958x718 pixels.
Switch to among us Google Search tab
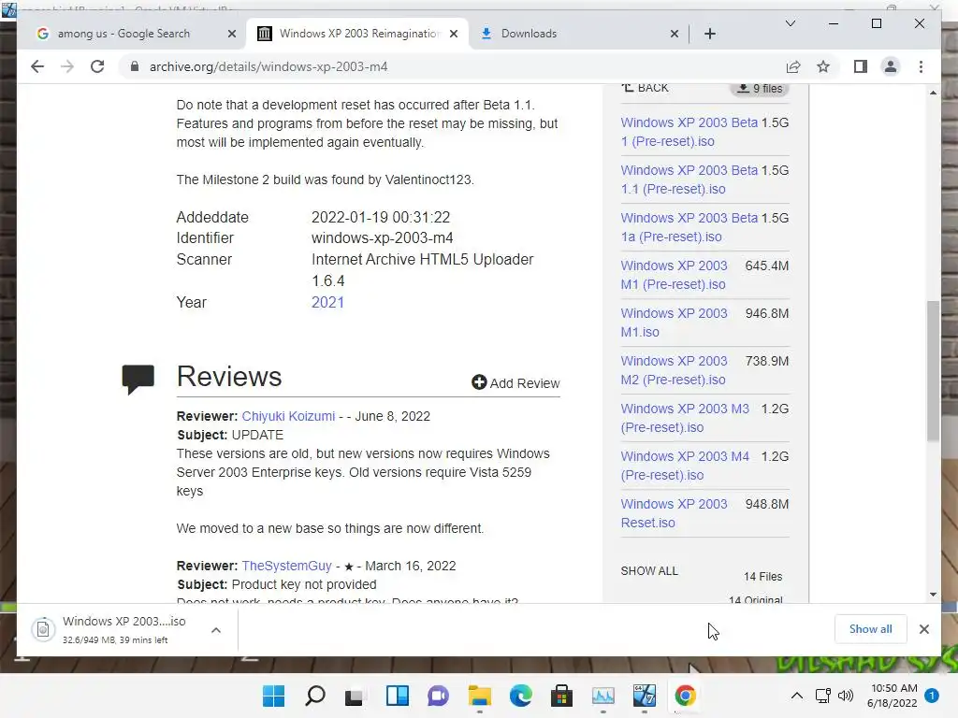point(123,34)
